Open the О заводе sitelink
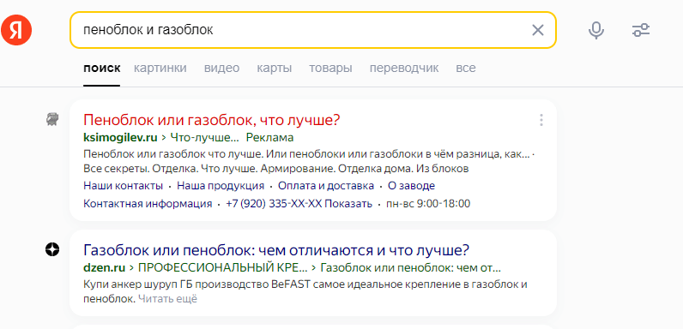Viewport: 683px width, 329px height. [x=411, y=186]
